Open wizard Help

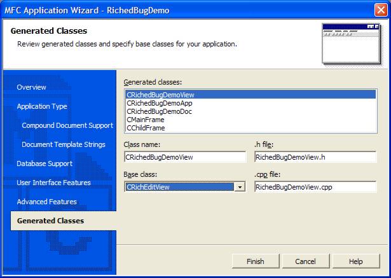coord(356,261)
